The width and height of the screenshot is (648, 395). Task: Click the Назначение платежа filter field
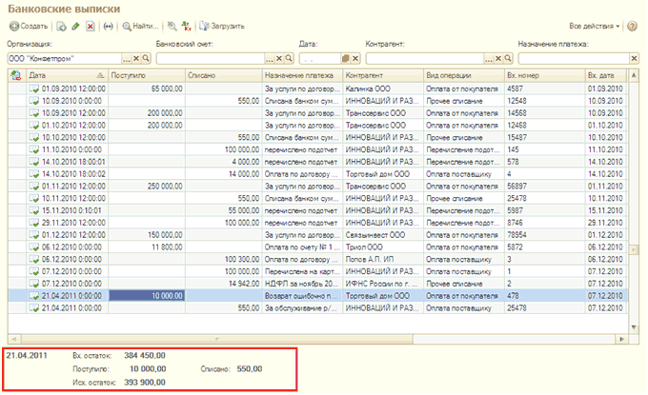[572, 59]
